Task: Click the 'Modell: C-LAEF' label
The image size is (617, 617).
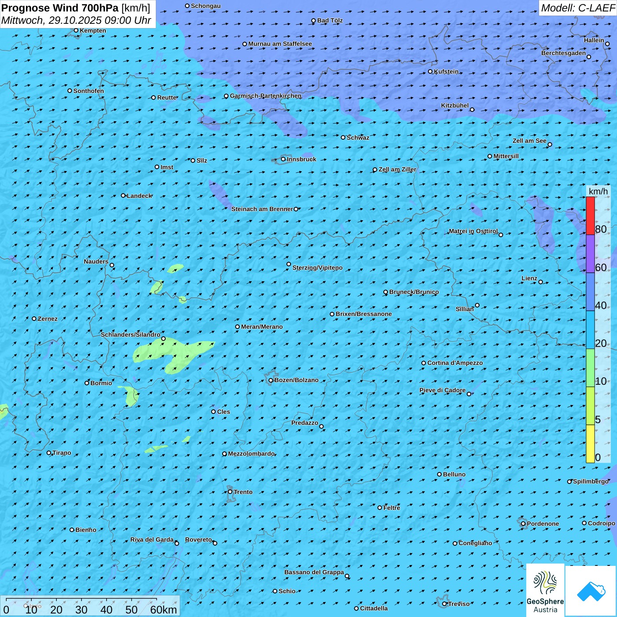Action: click(x=578, y=8)
